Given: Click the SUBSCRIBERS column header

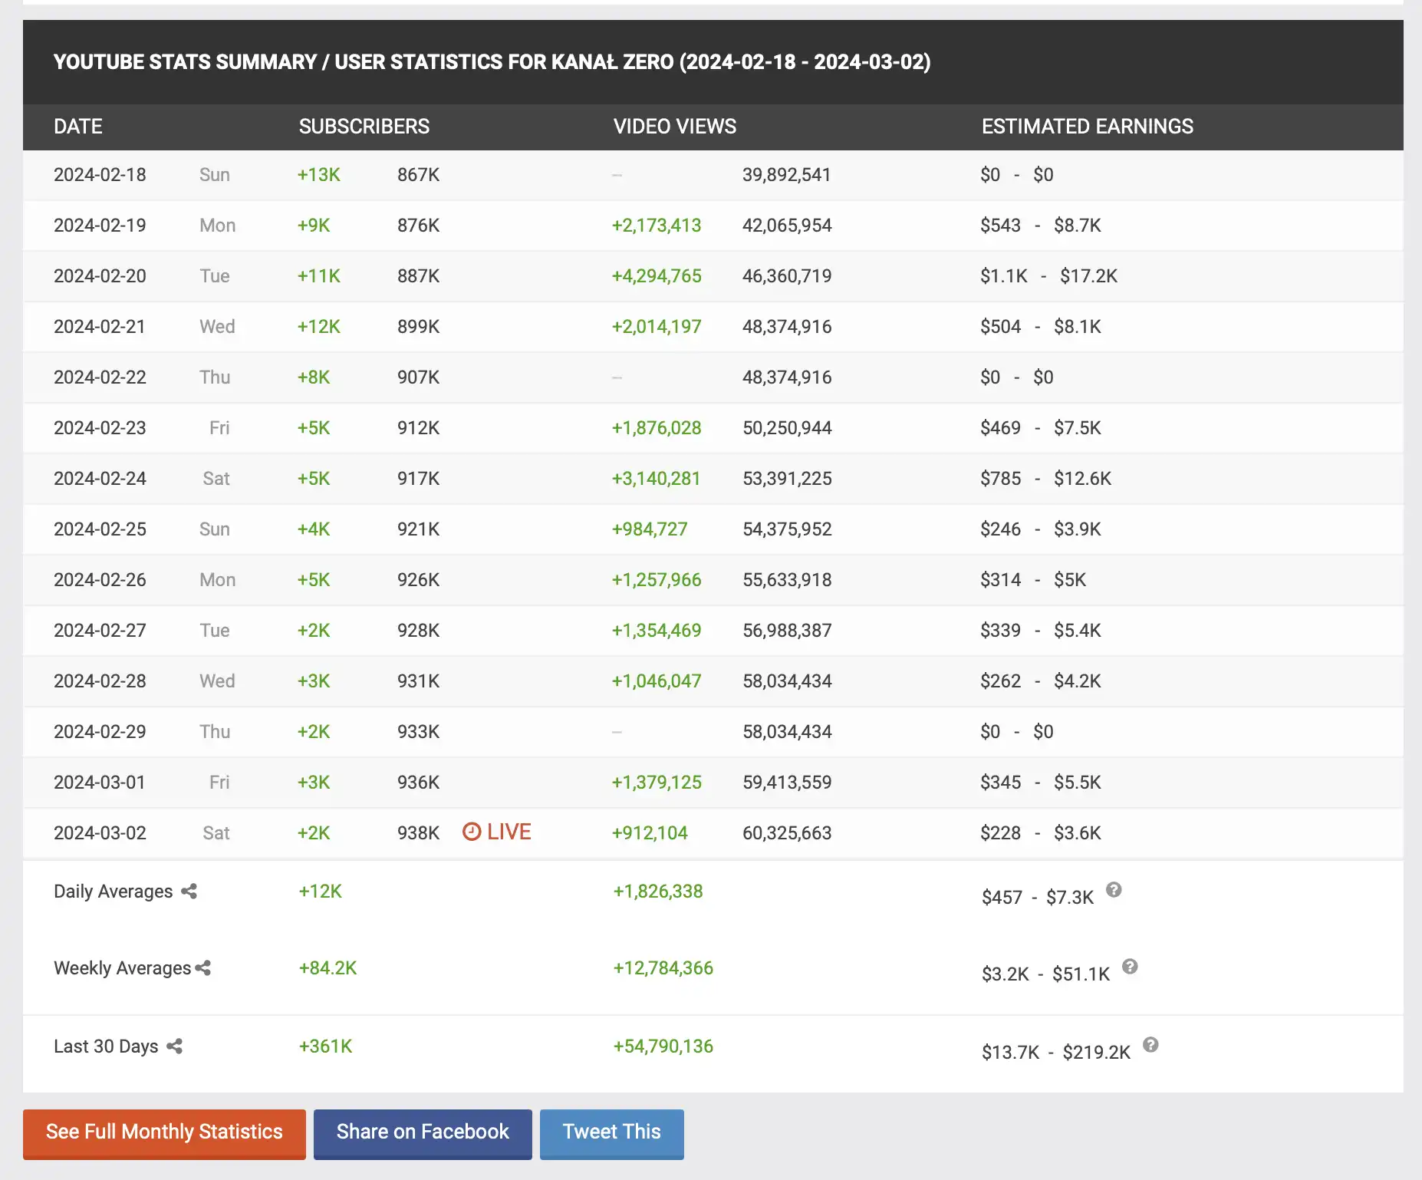Looking at the screenshot, I should (x=364, y=127).
